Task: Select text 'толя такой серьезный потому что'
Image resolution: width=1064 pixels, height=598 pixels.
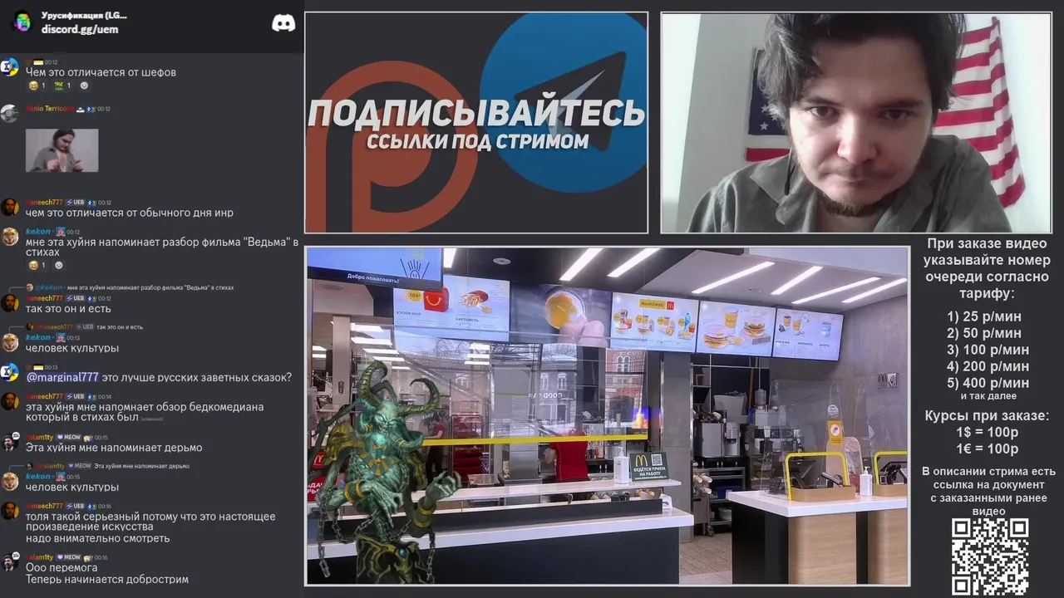Action: coord(111,517)
